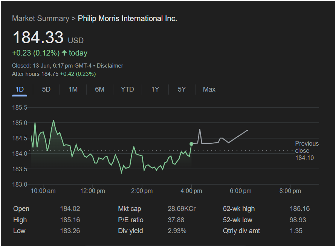The image size is (336, 247).
Task: Click the Low value 183.26
Action: tap(70, 231)
